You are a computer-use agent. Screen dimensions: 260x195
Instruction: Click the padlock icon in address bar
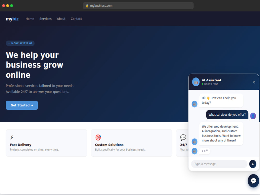click(x=87, y=6)
